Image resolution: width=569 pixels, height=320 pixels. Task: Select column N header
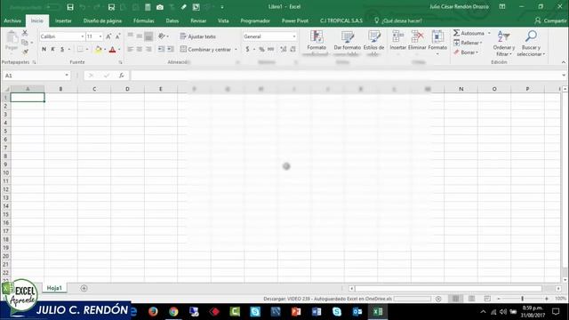[x=461, y=89]
